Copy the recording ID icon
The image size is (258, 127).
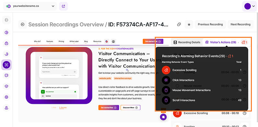[179, 24]
